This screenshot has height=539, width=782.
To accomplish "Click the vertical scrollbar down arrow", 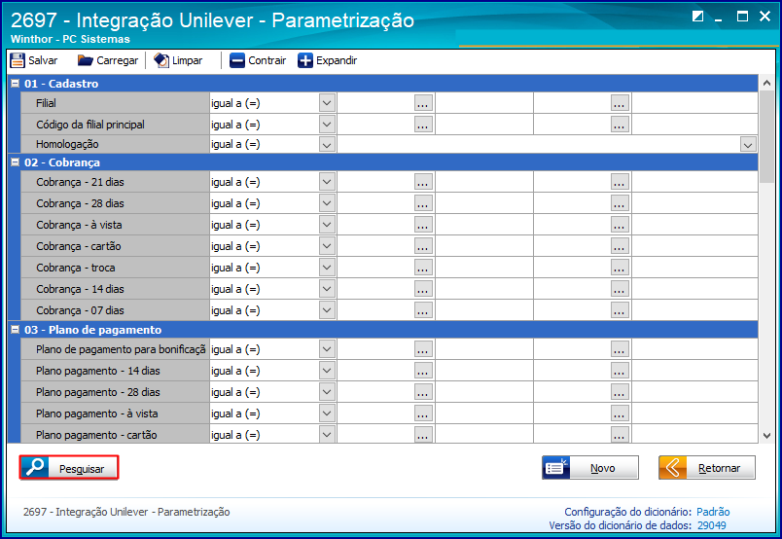I will (767, 436).
